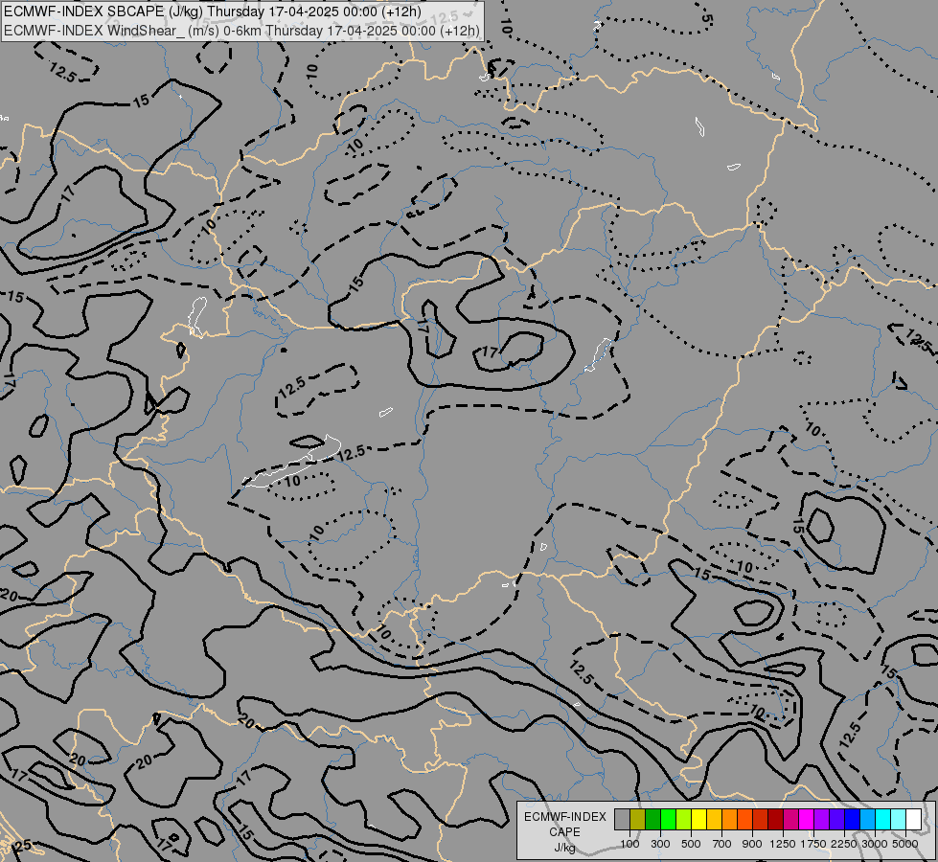Click the 700 tick label in legend

pyautogui.click(x=722, y=844)
